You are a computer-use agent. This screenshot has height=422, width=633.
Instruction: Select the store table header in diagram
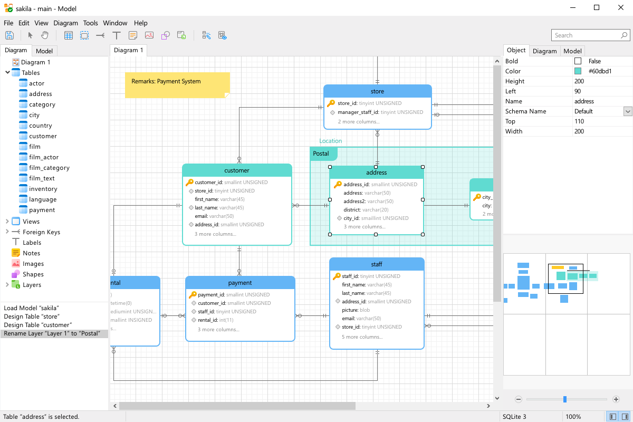[377, 91]
